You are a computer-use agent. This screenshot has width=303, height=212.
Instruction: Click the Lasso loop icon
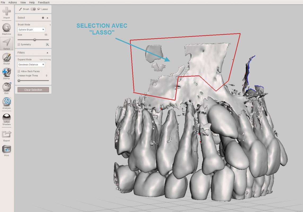point(39,9)
